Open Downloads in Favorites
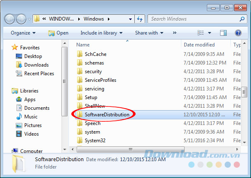This screenshot has height=178, width=251. pos(37,65)
